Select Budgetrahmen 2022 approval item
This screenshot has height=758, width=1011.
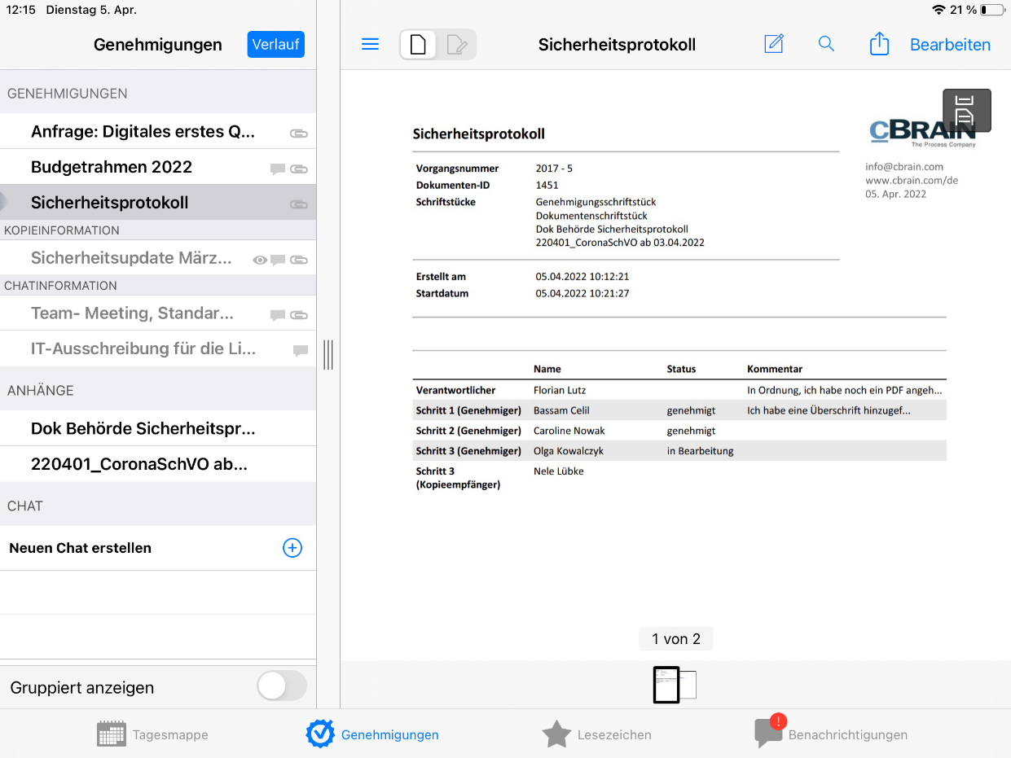(x=112, y=167)
